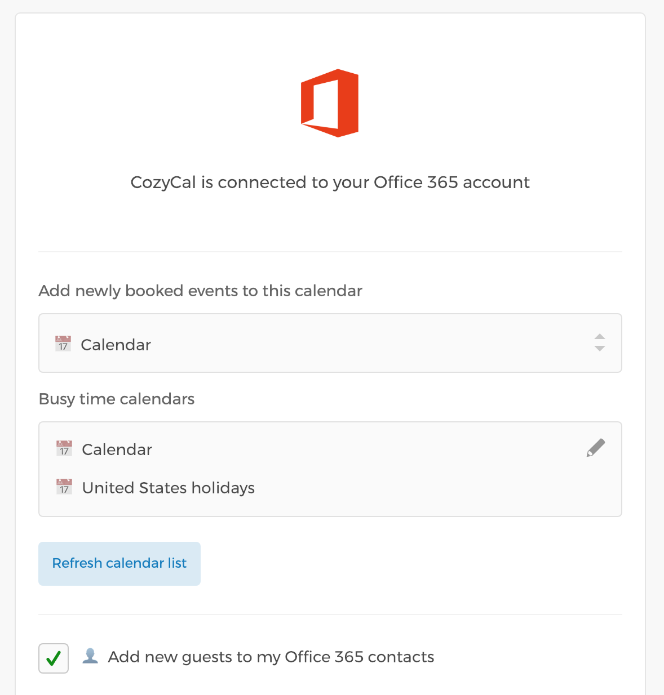Click the CozyCal is connected message

pyautogui.click(x=330, y=182)
